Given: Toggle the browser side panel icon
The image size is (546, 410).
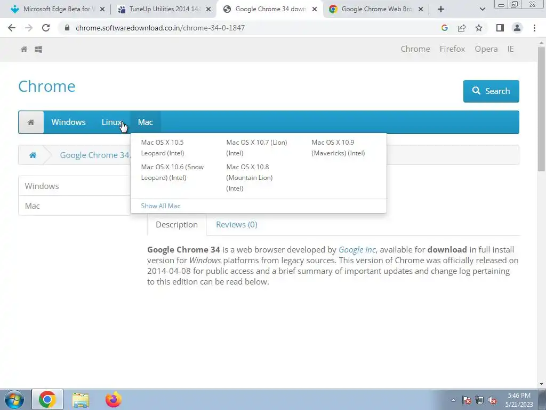Looking at the screenshot, I should (500, 28).
